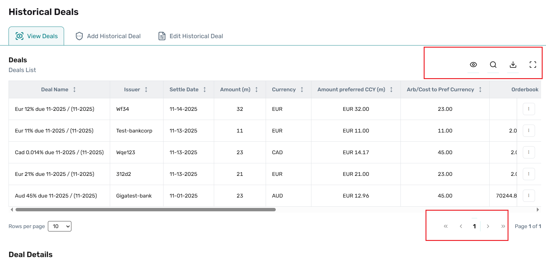Click the horizontal table scrollbar
The height and width of the screenshot is (258, 546).
point(145,210)
